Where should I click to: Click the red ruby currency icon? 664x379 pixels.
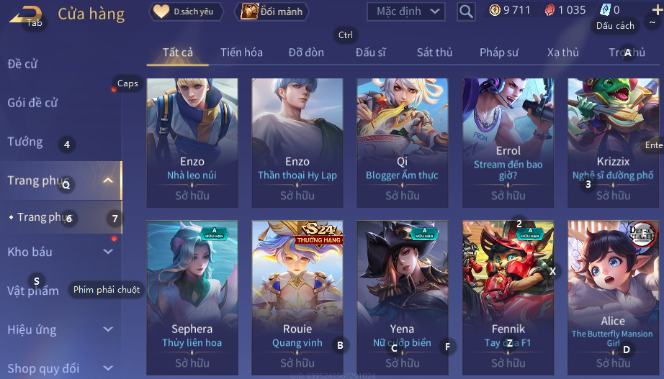549,10
